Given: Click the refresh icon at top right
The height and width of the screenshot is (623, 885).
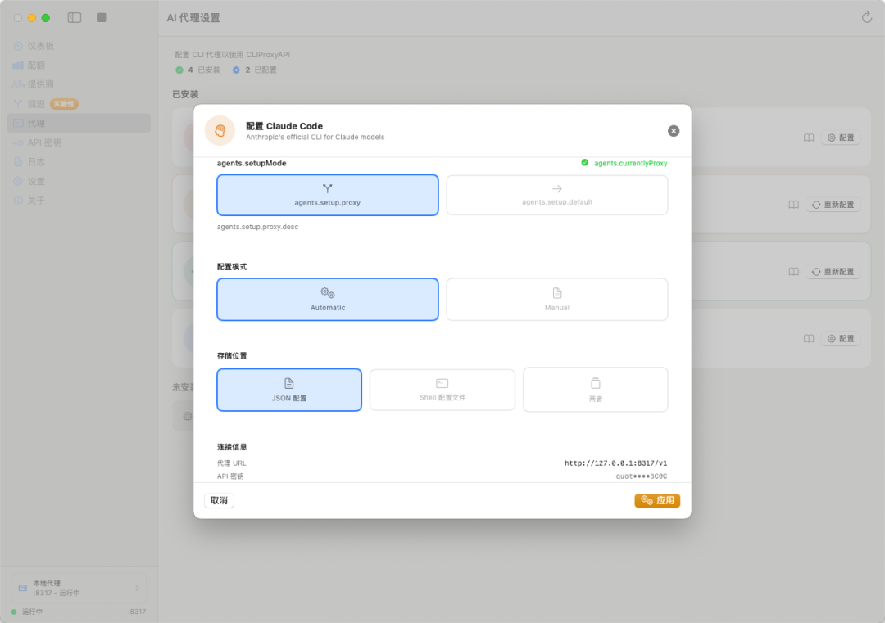Looking at the screenshot, I should (x=867, y=17).
